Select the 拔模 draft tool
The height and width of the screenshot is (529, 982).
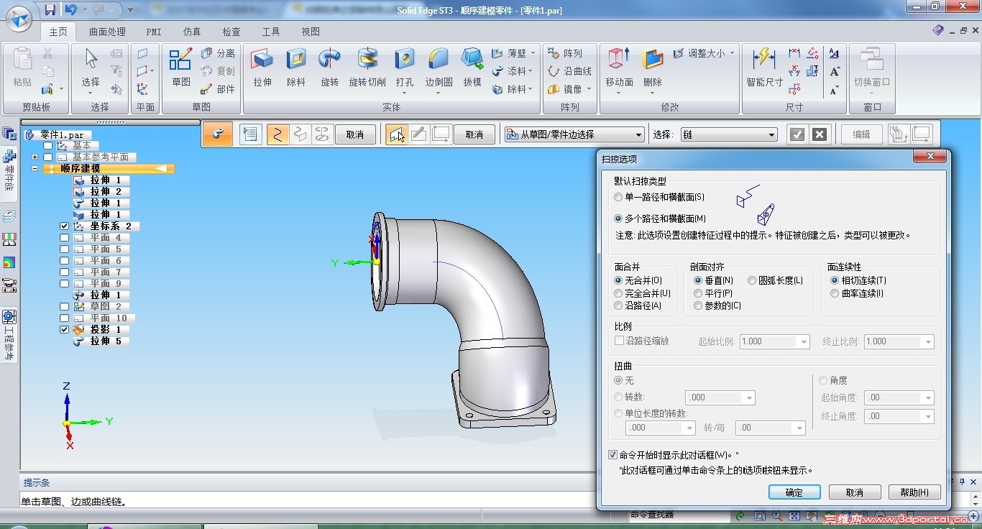[x=472, y=68]
